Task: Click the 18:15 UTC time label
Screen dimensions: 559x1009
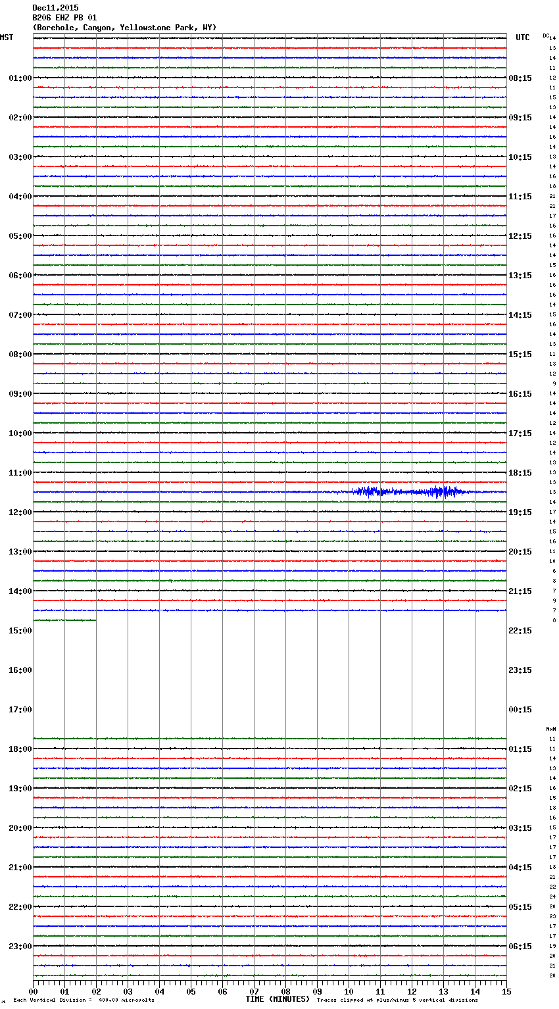Action: [520, 473]
